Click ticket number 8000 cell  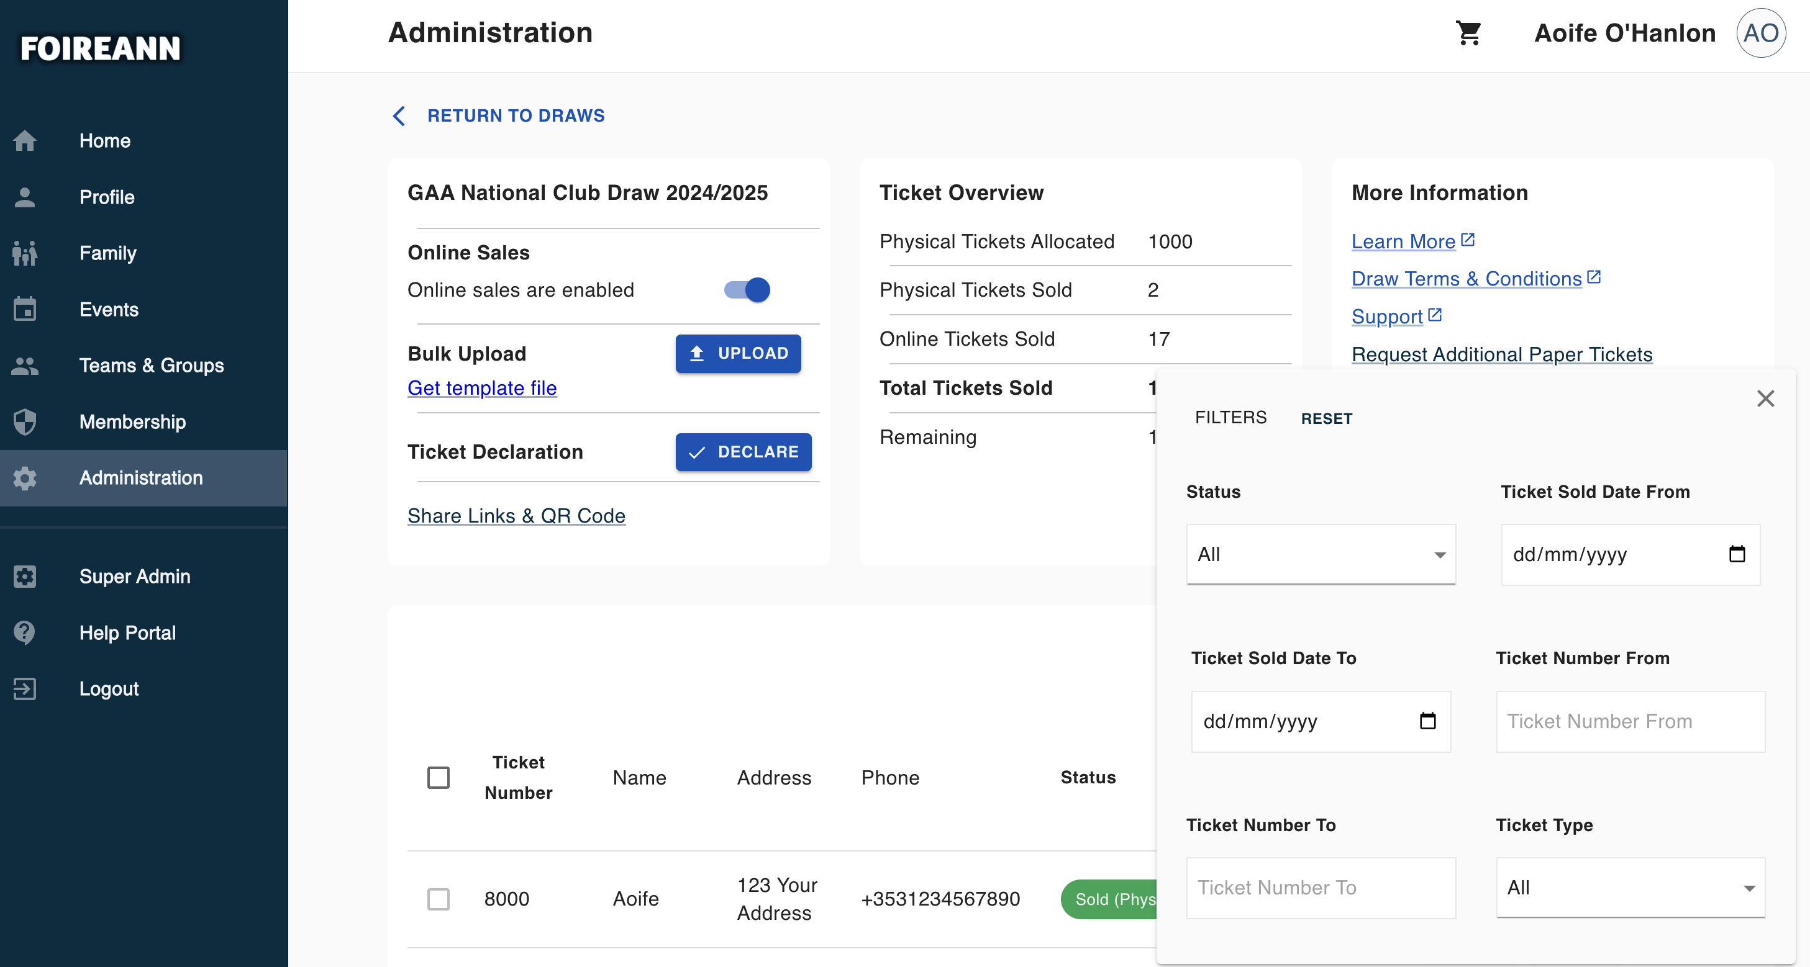(507, 899)
